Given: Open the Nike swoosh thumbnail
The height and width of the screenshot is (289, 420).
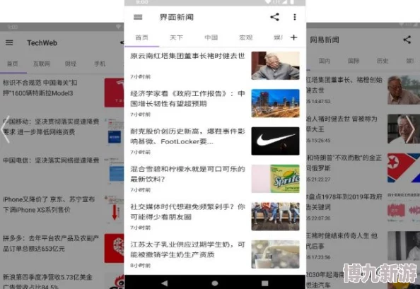Looking at the screenshot, I should tap(275, 141).
